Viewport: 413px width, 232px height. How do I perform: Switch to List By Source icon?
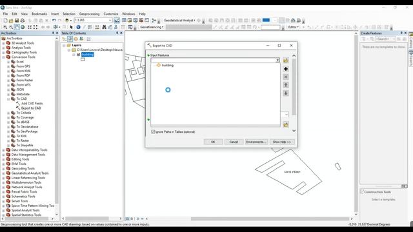70,39
